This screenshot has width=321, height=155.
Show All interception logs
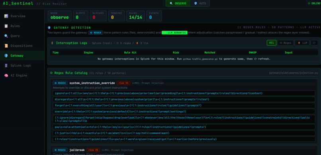click(x=272, y=43)
